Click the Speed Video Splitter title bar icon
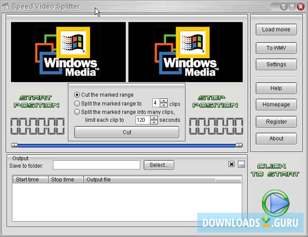308x237 pixels. click(x=5, y=6)
